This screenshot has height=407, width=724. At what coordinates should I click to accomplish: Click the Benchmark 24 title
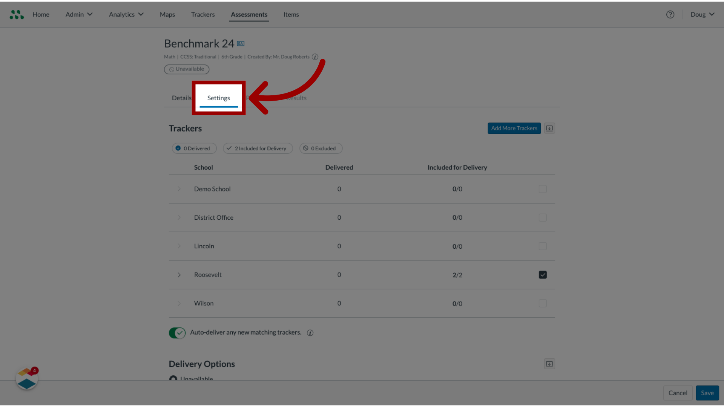pyautogui.click(x=199, y=44)
